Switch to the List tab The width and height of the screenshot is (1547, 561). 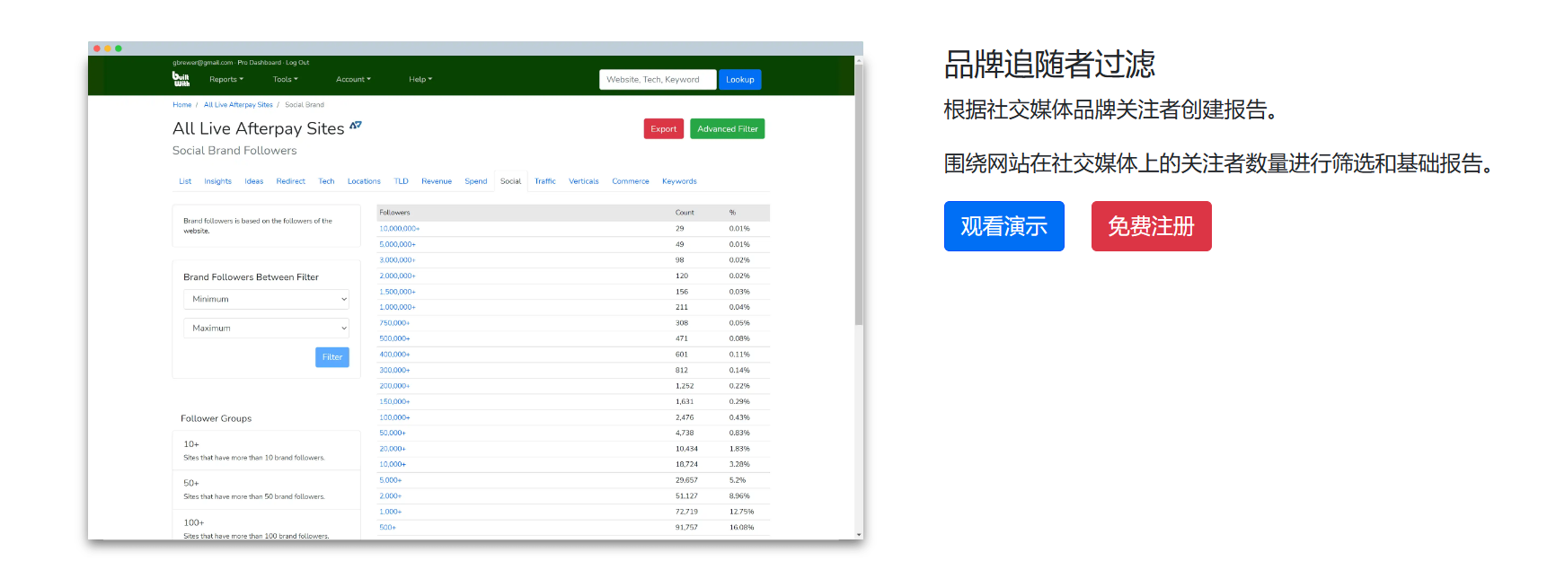pyautogui.click(x=185, y=181)
